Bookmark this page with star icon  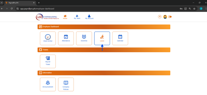(194, 9)
